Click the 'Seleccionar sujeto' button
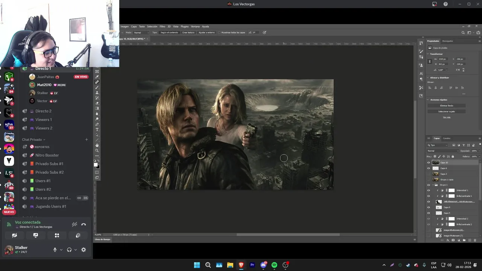482x271 pixels. coord(447,111)
